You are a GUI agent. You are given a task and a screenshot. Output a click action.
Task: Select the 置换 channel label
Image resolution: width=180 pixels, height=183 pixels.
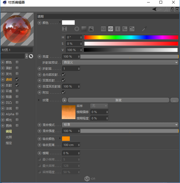point(9,126)
